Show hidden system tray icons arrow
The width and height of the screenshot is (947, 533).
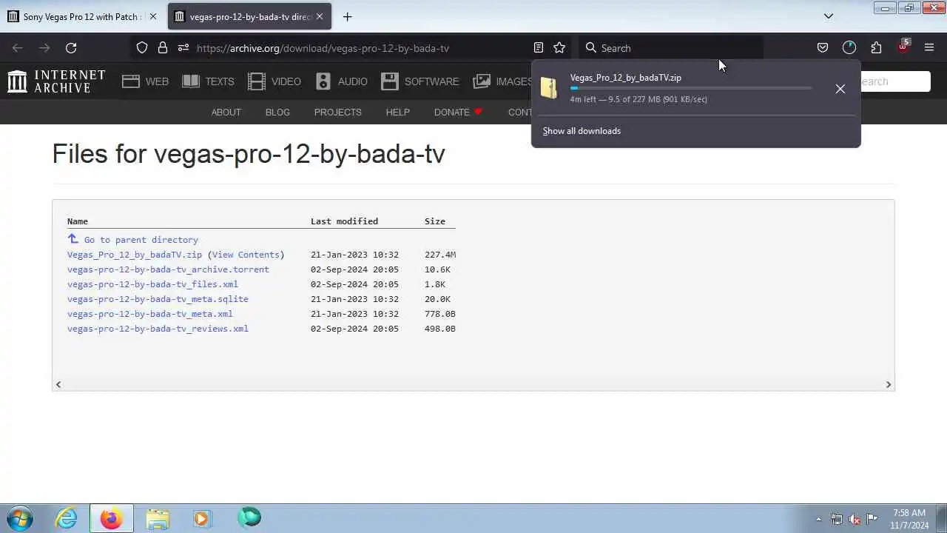pyautogui.click(x=818, y=519)
